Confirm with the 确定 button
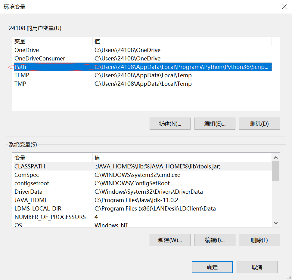Screen dimensions: 292x280 pyautogui.click(x=212, y=267)
